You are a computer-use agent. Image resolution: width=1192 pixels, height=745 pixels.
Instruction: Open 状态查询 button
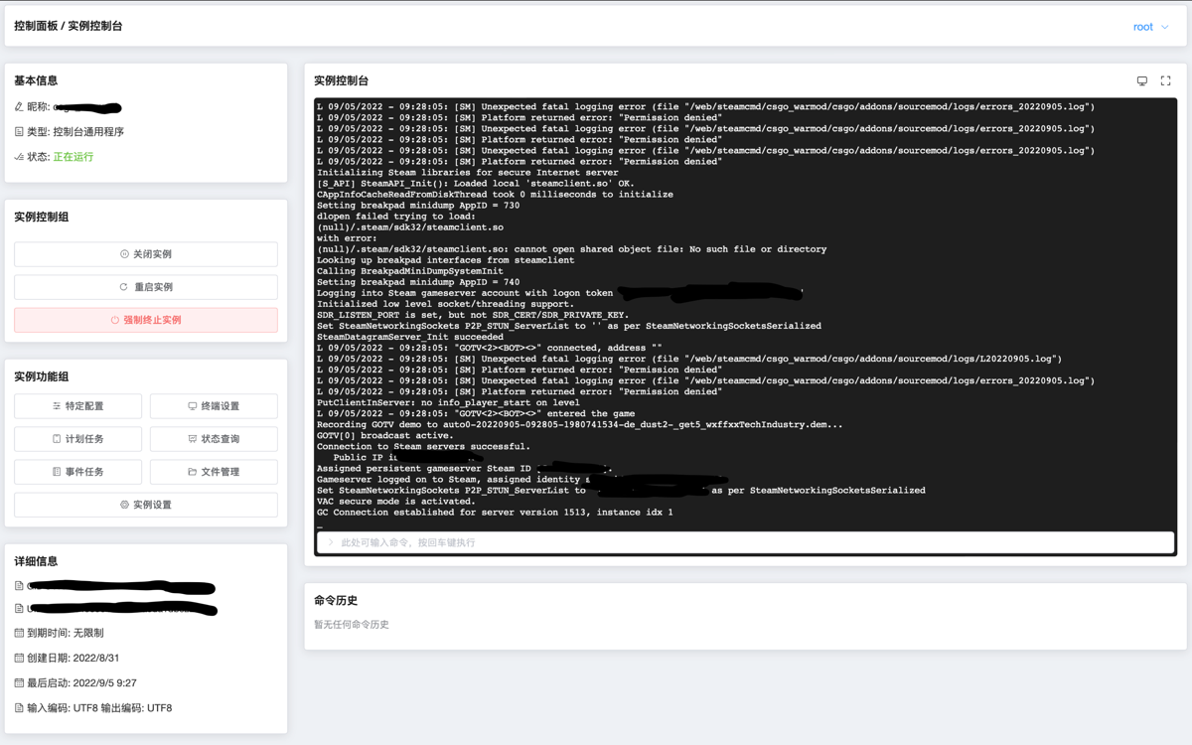(x=214, y=439)
